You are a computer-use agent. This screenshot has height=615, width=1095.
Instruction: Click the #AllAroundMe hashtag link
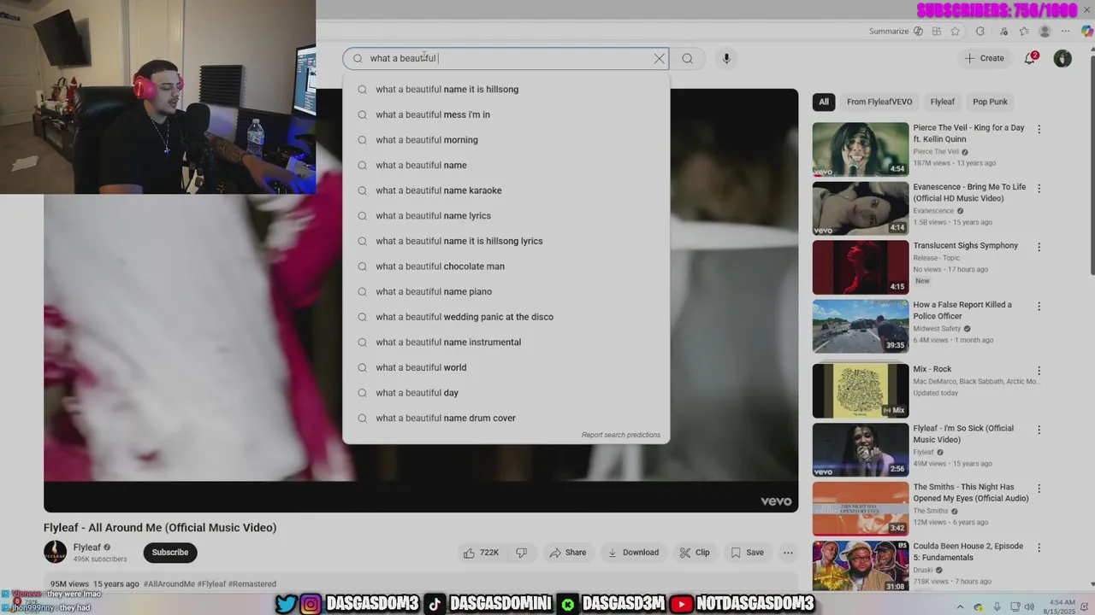pos(169,584)
